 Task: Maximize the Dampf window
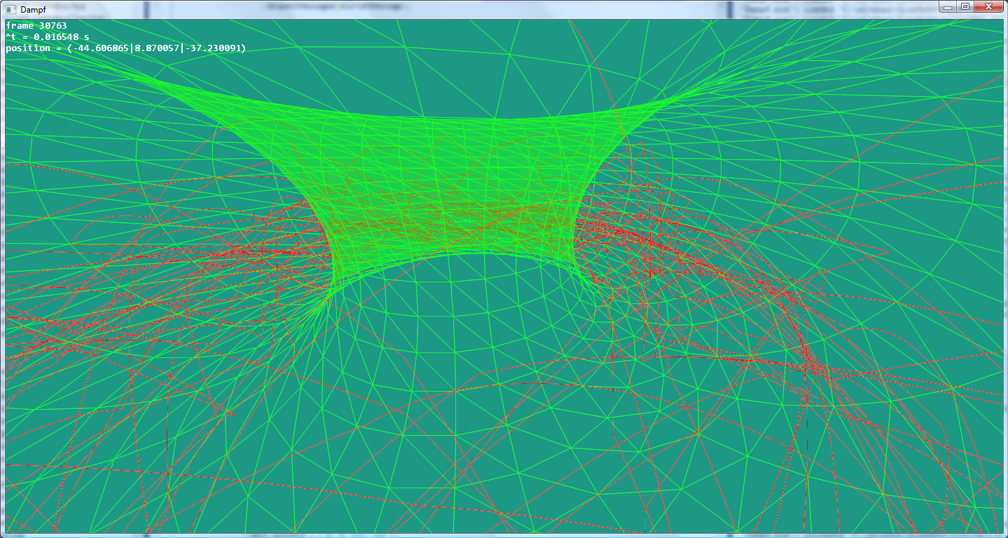(965, 6)
